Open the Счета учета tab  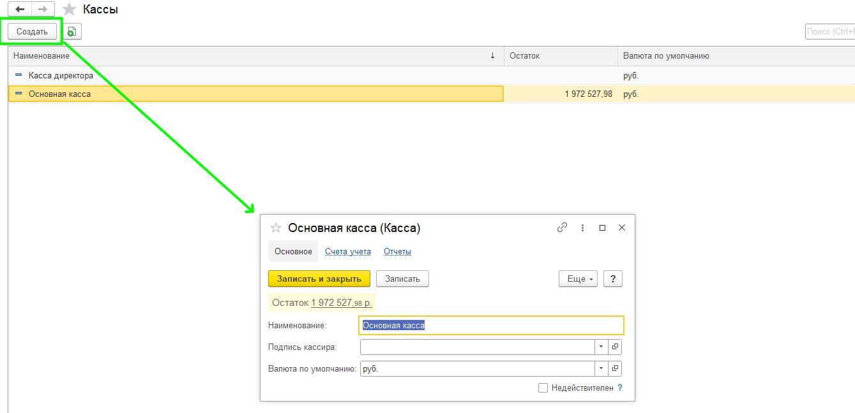348,251
